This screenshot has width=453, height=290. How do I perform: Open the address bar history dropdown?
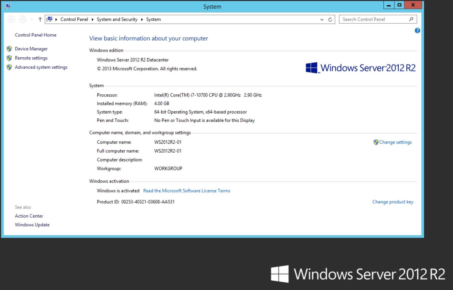tap(322, 19)
